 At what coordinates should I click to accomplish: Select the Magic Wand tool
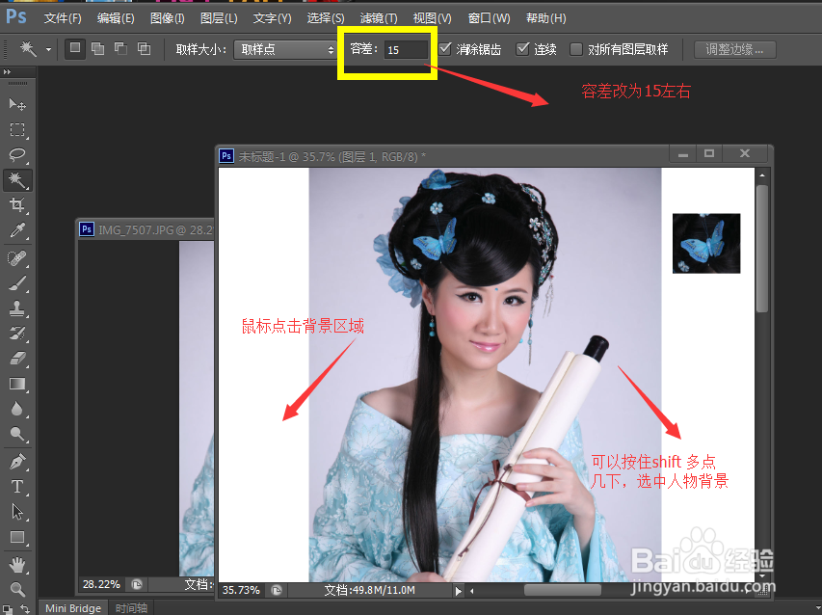pyautogui.click(x=18, y=180)
